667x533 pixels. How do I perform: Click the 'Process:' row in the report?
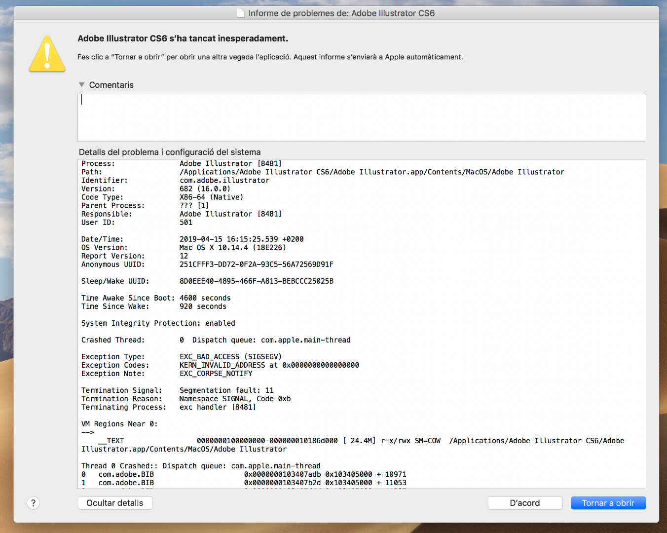point(182,164)
